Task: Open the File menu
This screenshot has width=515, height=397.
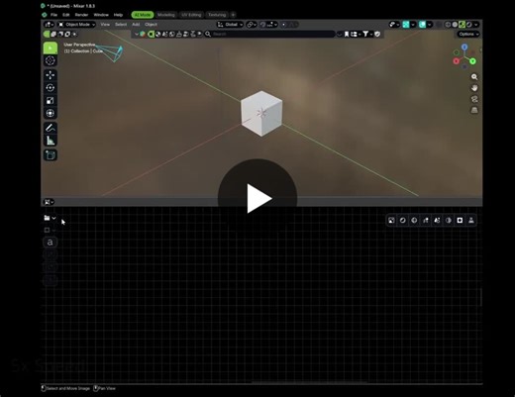Action: click(x=53, y=15)
